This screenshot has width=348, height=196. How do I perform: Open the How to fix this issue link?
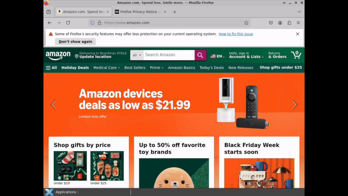pyautogui.click(x=236, y=34)
